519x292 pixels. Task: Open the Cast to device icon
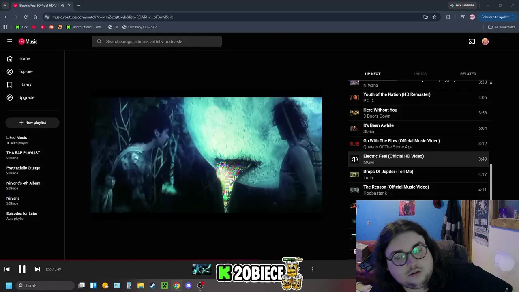[472, 41]
